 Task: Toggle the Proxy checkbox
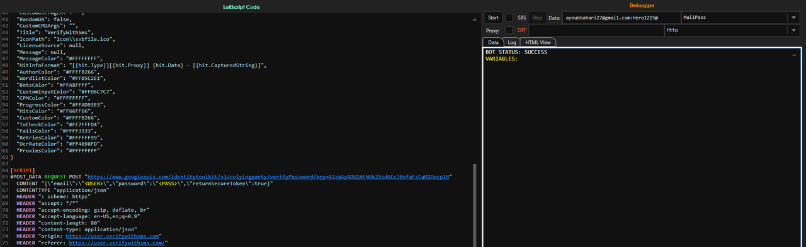(509, 30)
